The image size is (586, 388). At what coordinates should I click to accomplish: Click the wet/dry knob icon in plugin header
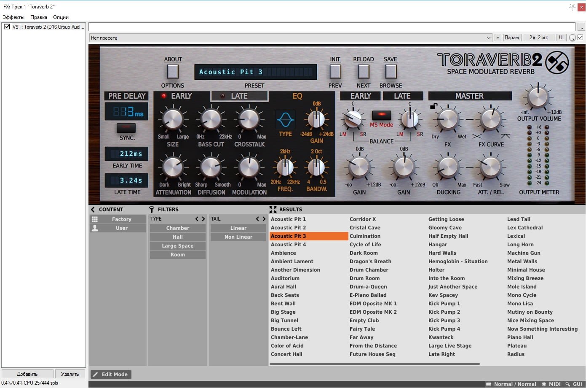pos(572,38)
